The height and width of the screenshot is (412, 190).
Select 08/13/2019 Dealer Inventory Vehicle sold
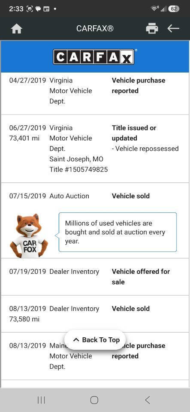[x=95, y=314]
